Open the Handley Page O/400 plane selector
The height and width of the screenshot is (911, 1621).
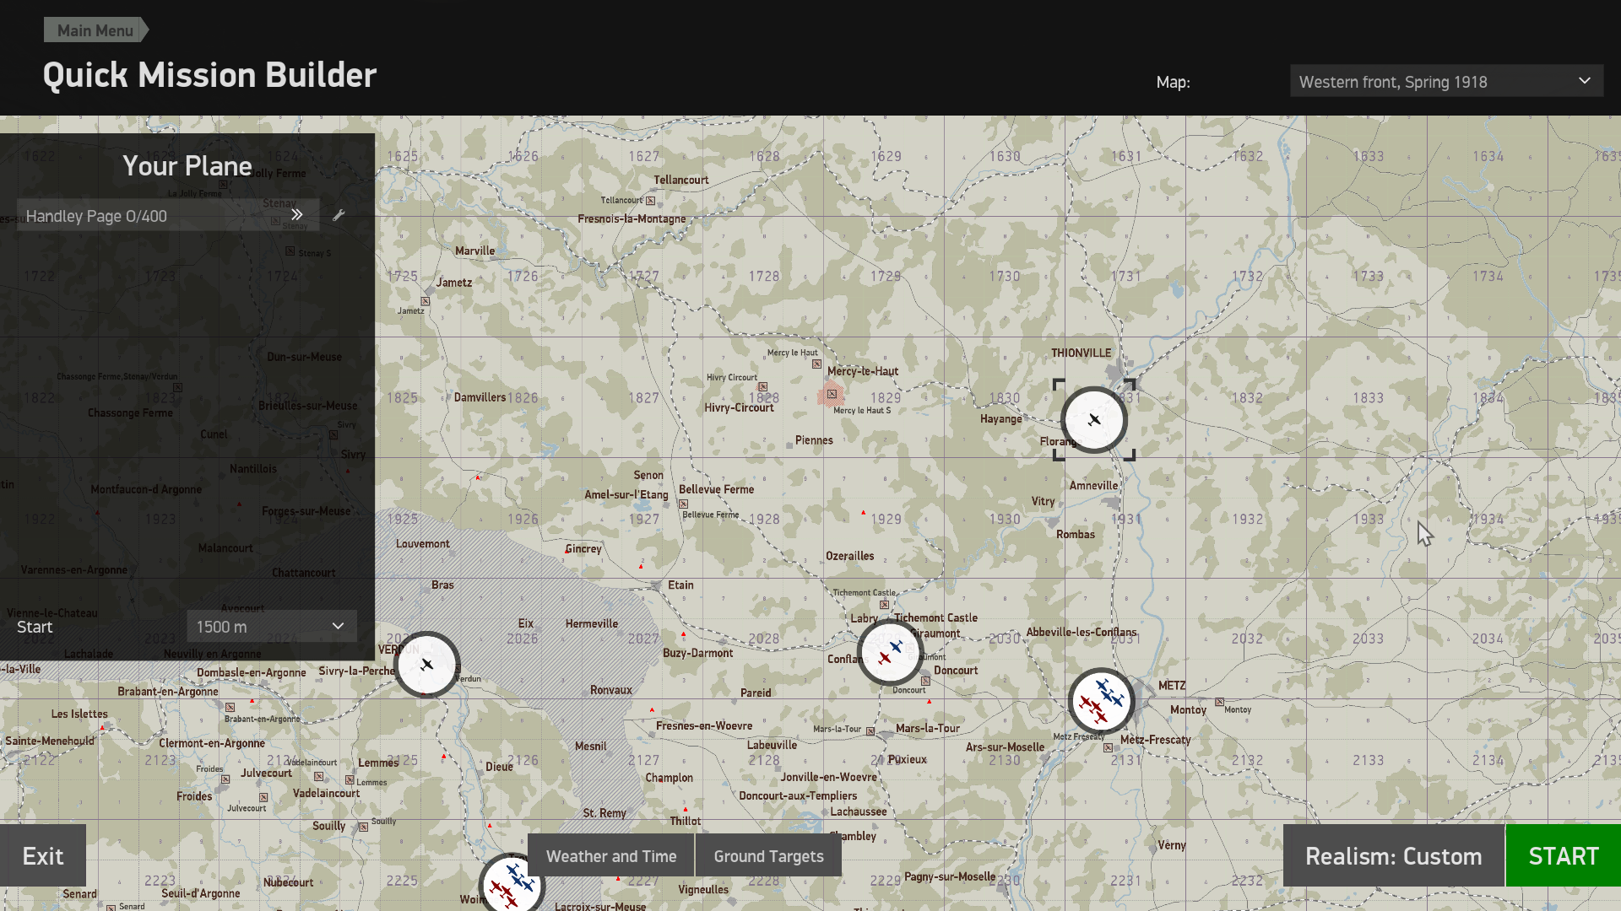pyautogui.click(x=168, y=215)
